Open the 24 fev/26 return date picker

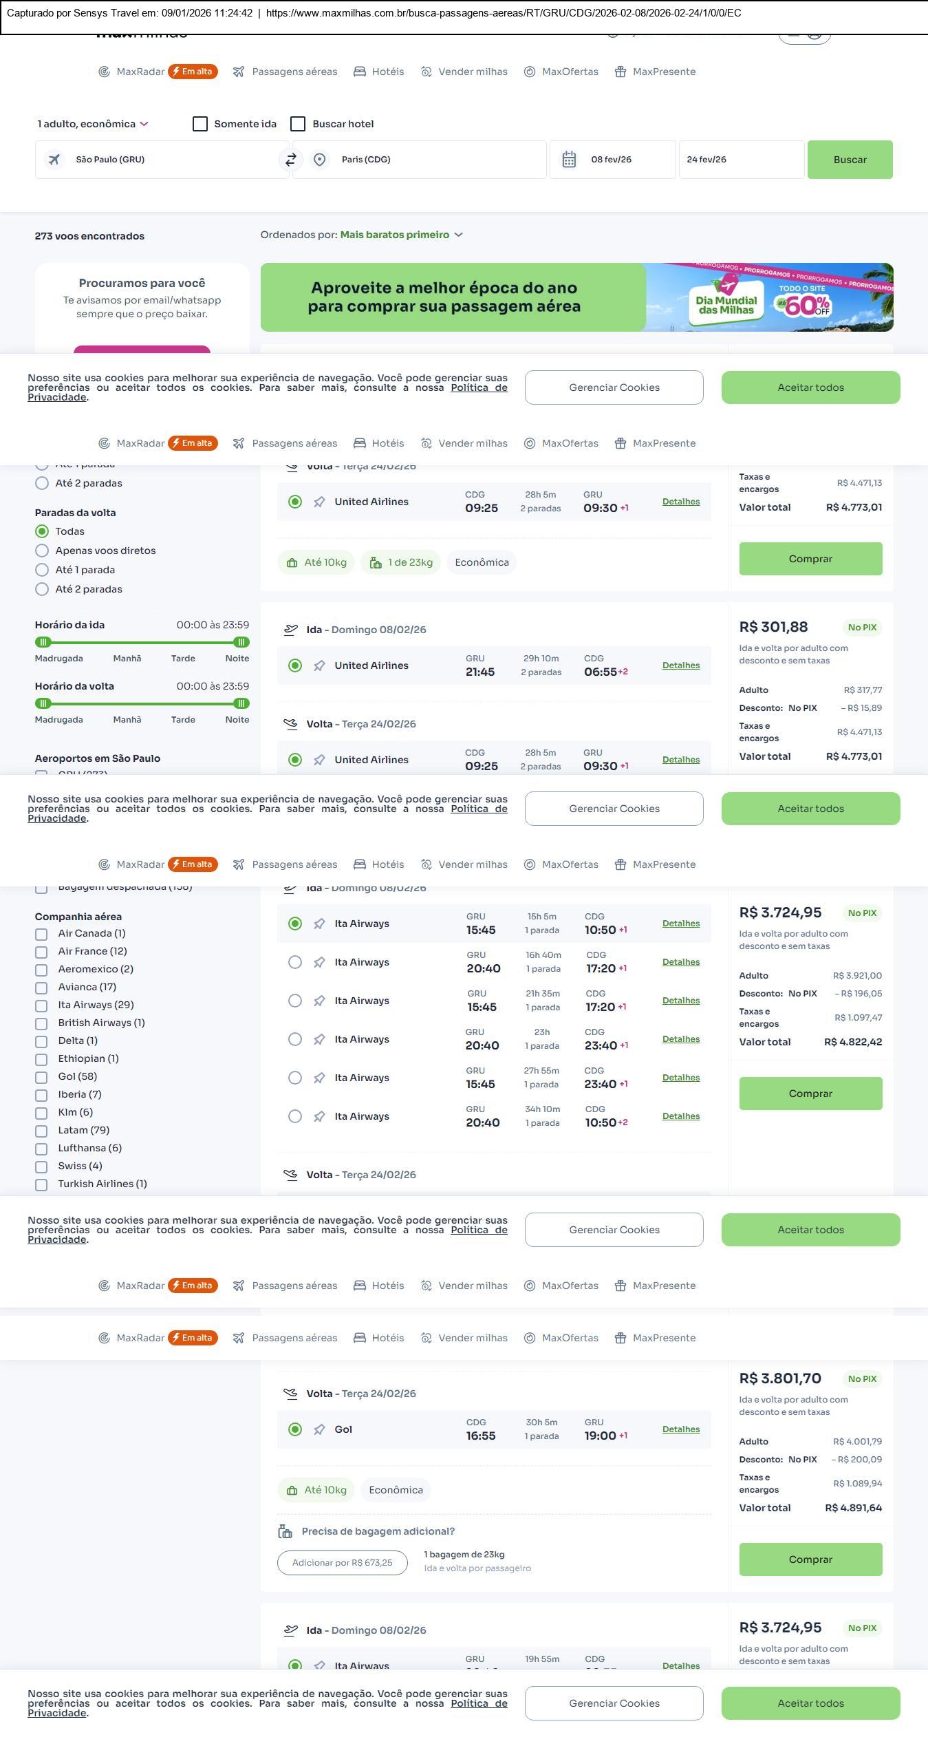click(741, 160)
